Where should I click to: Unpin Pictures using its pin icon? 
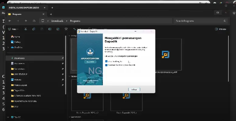pos(63,80)
